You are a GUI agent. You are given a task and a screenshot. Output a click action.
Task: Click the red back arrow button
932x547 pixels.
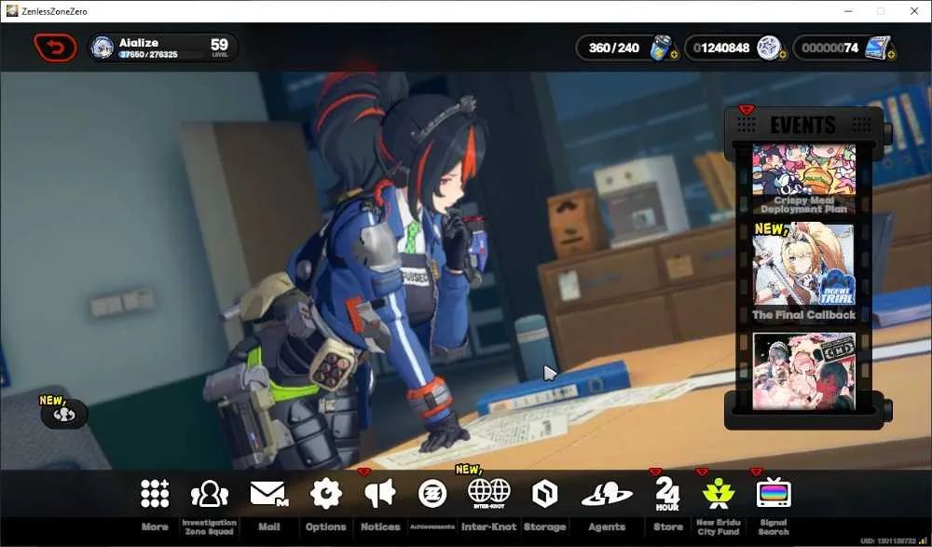[55, 48]
